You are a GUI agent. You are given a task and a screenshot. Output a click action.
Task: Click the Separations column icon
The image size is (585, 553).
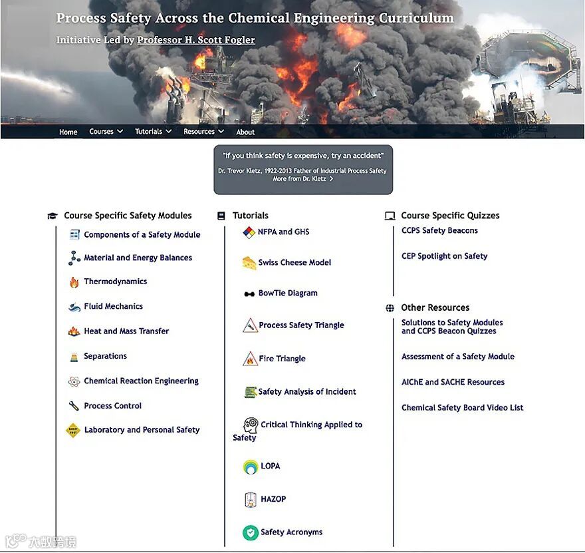74,357
